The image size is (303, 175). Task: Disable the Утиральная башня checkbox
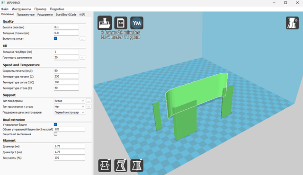click(55, 124)
